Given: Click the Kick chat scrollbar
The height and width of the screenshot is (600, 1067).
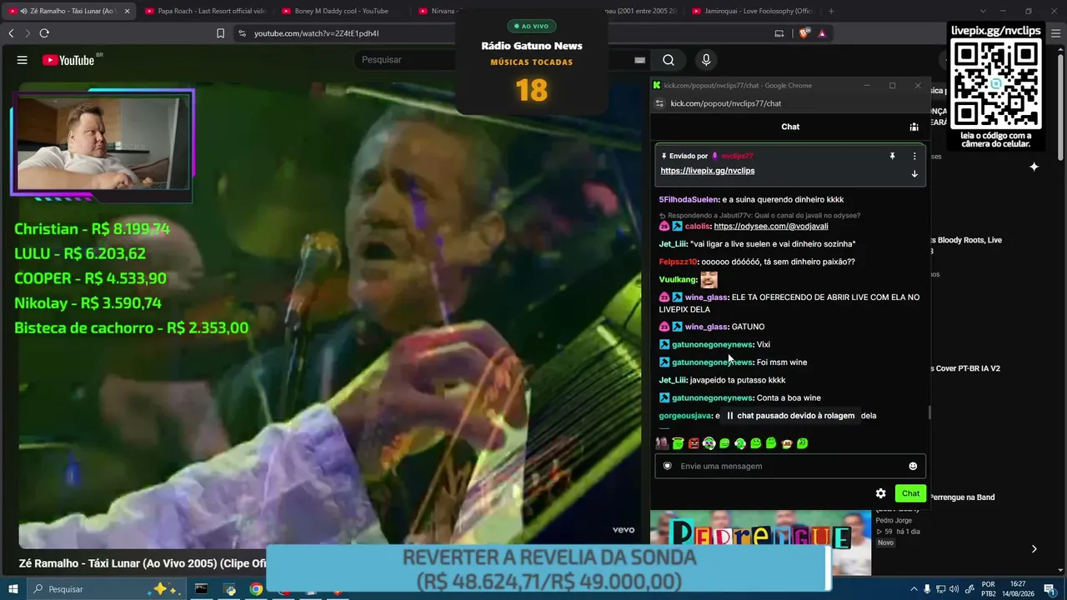Looking at the screenshot, I should coord(929,412).
